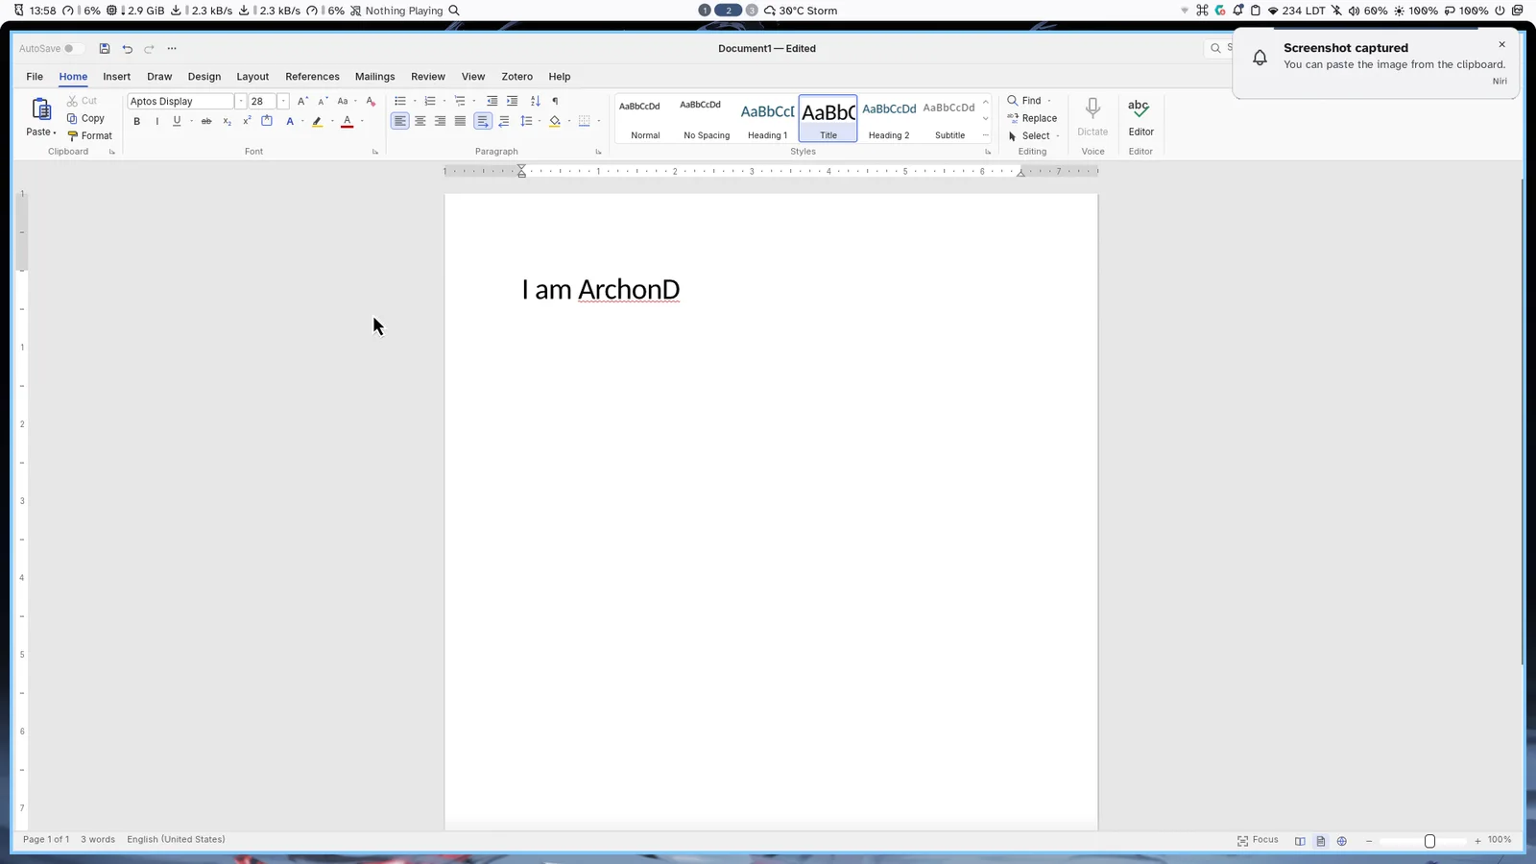This screenshot has height=864, width=1536.
Task: Open the Zotero tab
Action: [516, 77]
